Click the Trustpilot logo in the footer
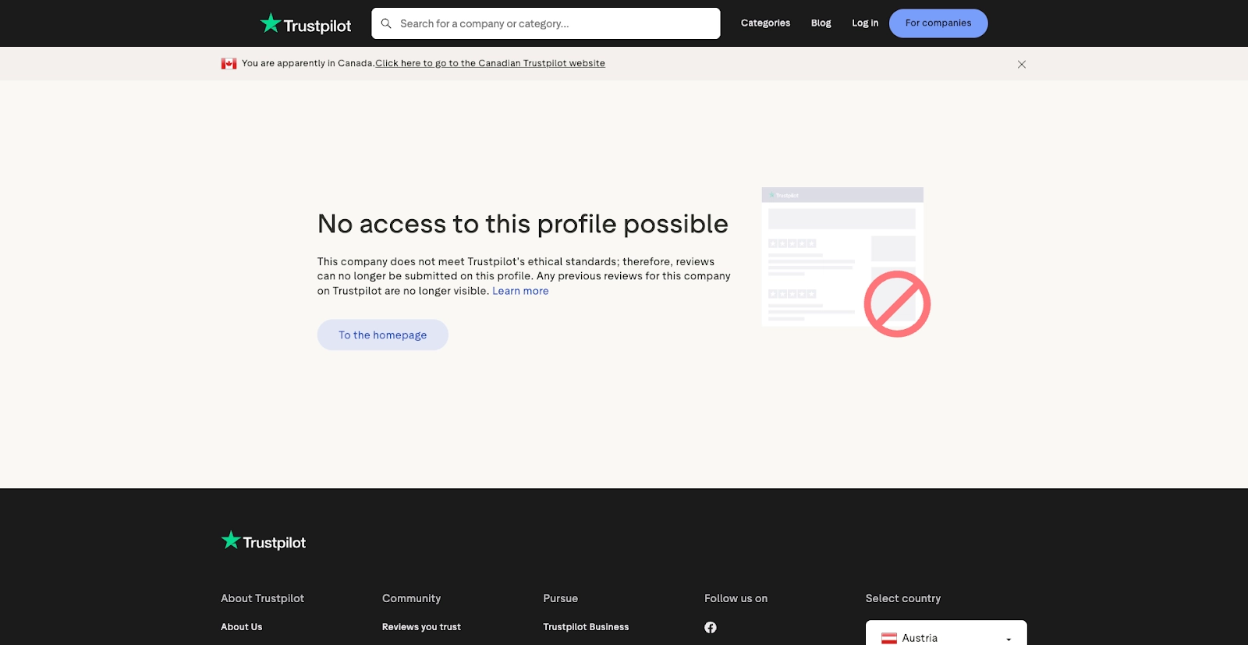The image size is (1248, 645). pyautogui.click(x=264, y=541)
